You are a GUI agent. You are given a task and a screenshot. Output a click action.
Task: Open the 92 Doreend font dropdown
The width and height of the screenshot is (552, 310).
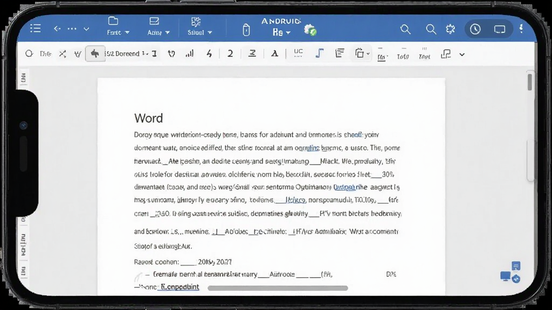point(127,54)
